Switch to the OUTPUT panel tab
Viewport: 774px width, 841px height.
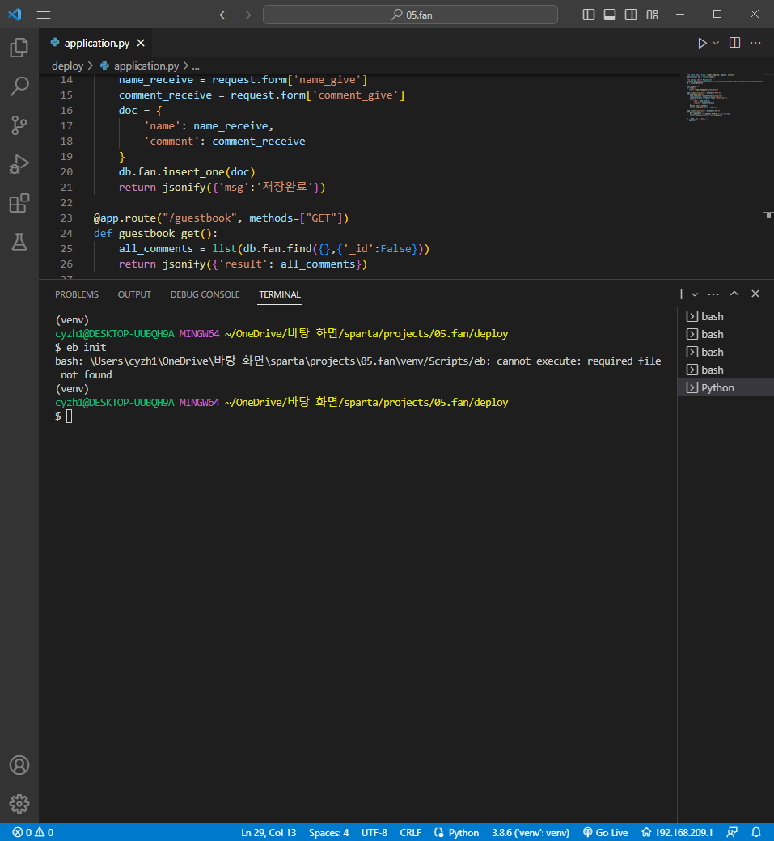point(134,294)
